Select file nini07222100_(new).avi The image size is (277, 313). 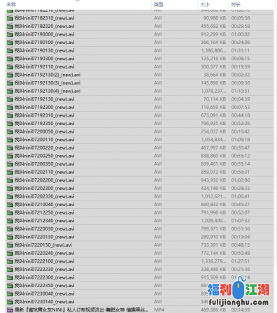pos(139,261)
